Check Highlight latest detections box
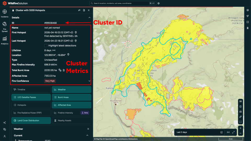The image size is (251, 141). pyautogui.click(x=46, y=45)
